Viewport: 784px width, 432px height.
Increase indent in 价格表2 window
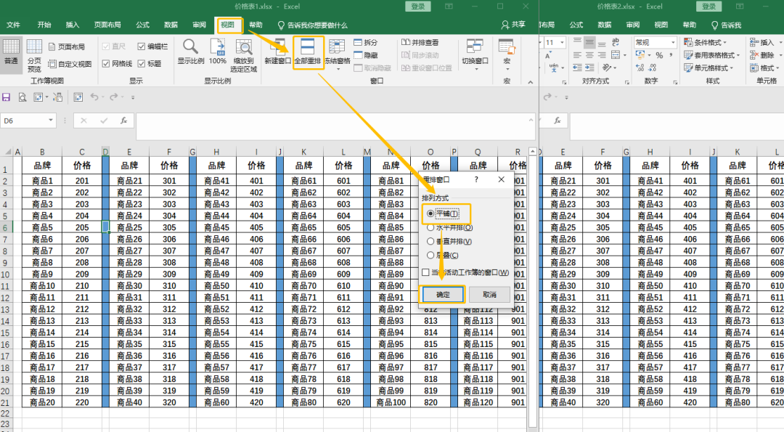click(x=590, y=68)
